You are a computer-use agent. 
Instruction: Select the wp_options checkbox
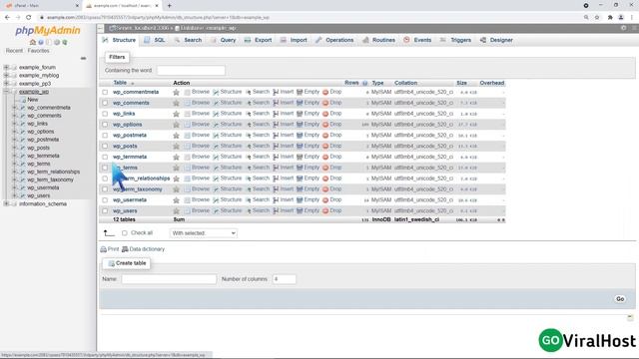[105, 125]
